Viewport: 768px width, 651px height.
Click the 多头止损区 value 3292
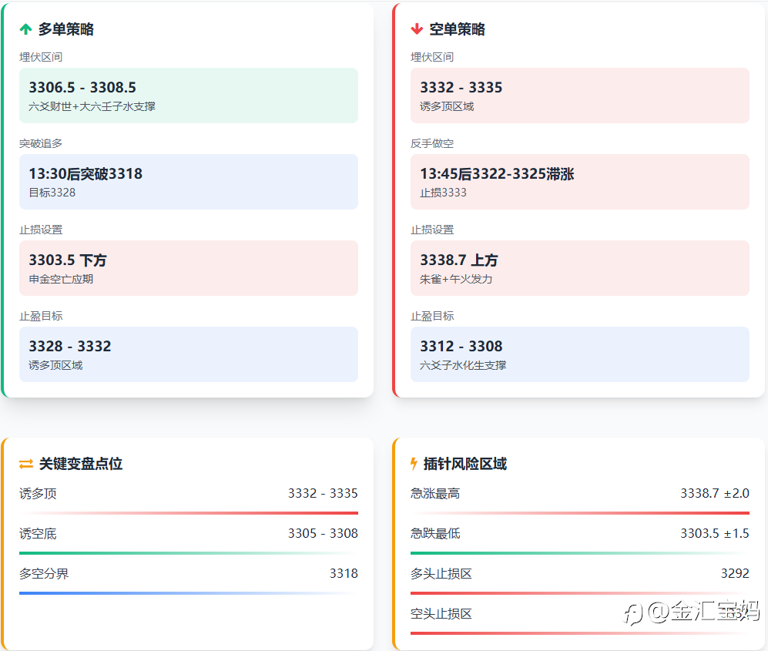[734, 574]
